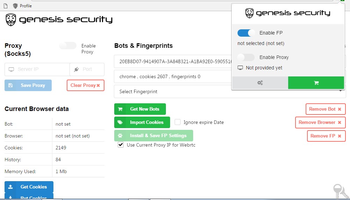Click the Genesis Security logo in the popup
Viewport: 350px width, 200px height.
tap(288, 13)
